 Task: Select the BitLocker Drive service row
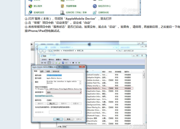coord(109,110)
